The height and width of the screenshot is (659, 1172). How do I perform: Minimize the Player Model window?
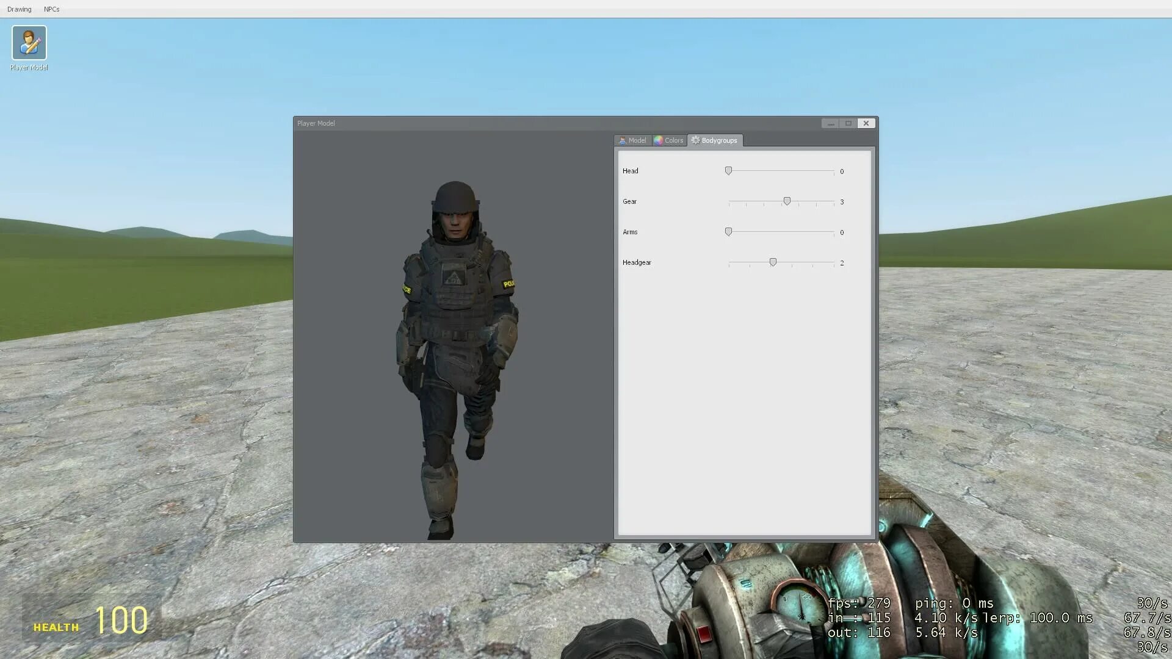pyautogui.click(x=830, y=123)
